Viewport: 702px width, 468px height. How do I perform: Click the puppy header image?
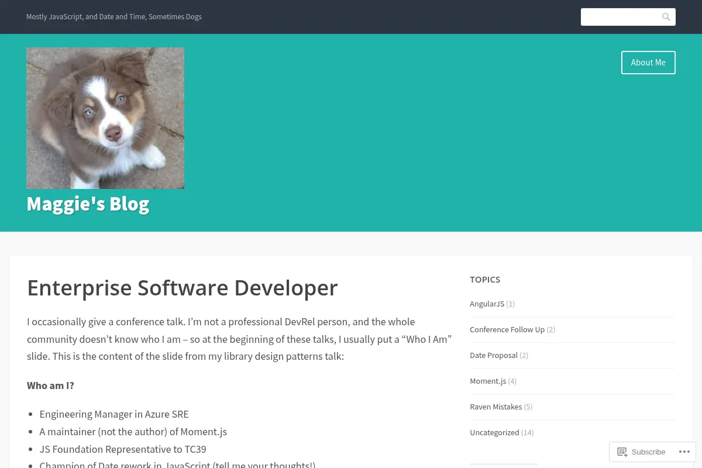(105, 118)
